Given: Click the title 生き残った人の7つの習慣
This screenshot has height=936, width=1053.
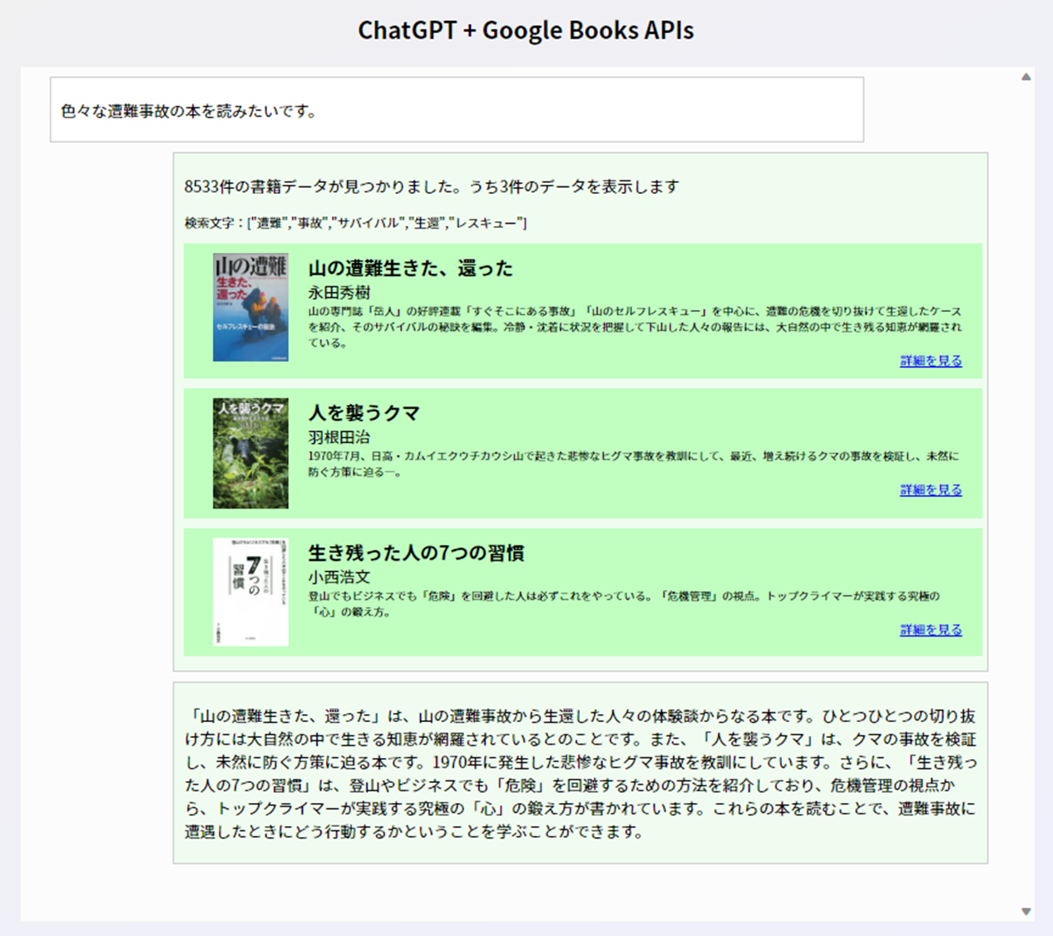Looking at the screenshot, I should pos(416,553).
